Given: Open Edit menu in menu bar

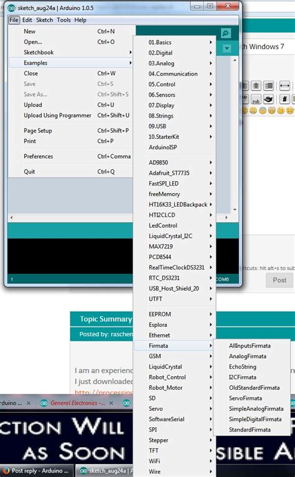Looking at the screenshot, I should tap(27, 20).
